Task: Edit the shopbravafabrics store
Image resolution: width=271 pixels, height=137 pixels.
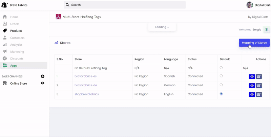Action: [259, 95]
